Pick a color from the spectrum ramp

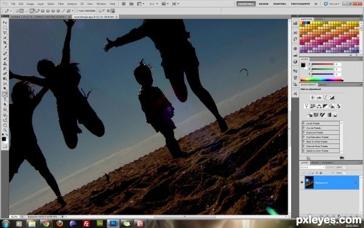(322, 80)
